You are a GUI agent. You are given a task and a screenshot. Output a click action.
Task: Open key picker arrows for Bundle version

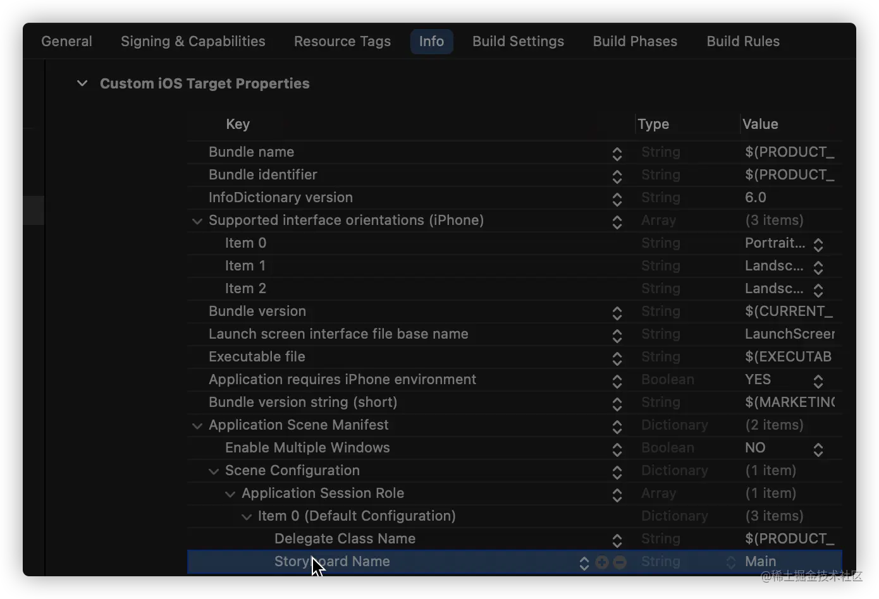pos(617,313)
